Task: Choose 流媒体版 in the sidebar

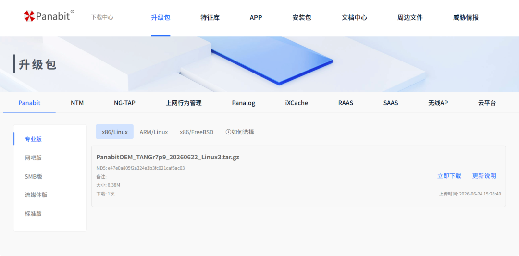Action: 36,195
